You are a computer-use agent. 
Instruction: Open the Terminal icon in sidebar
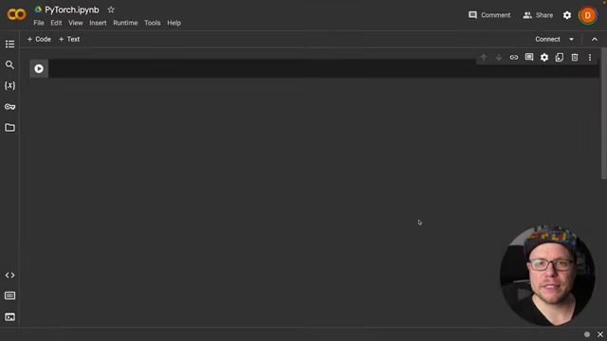point(9,317)
